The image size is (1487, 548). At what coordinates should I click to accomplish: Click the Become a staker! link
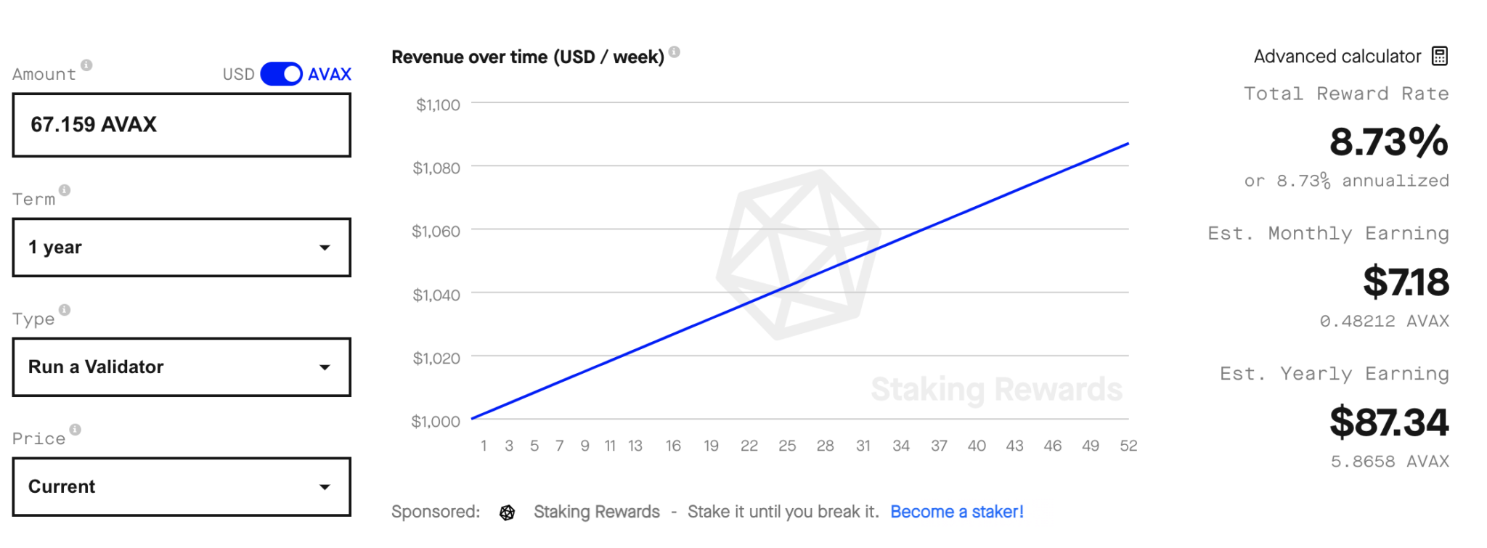point(956,512)
